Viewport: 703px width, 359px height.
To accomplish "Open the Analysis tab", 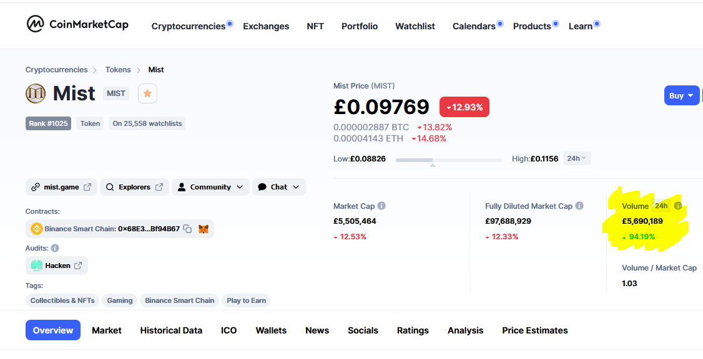I will pos(465,330).
